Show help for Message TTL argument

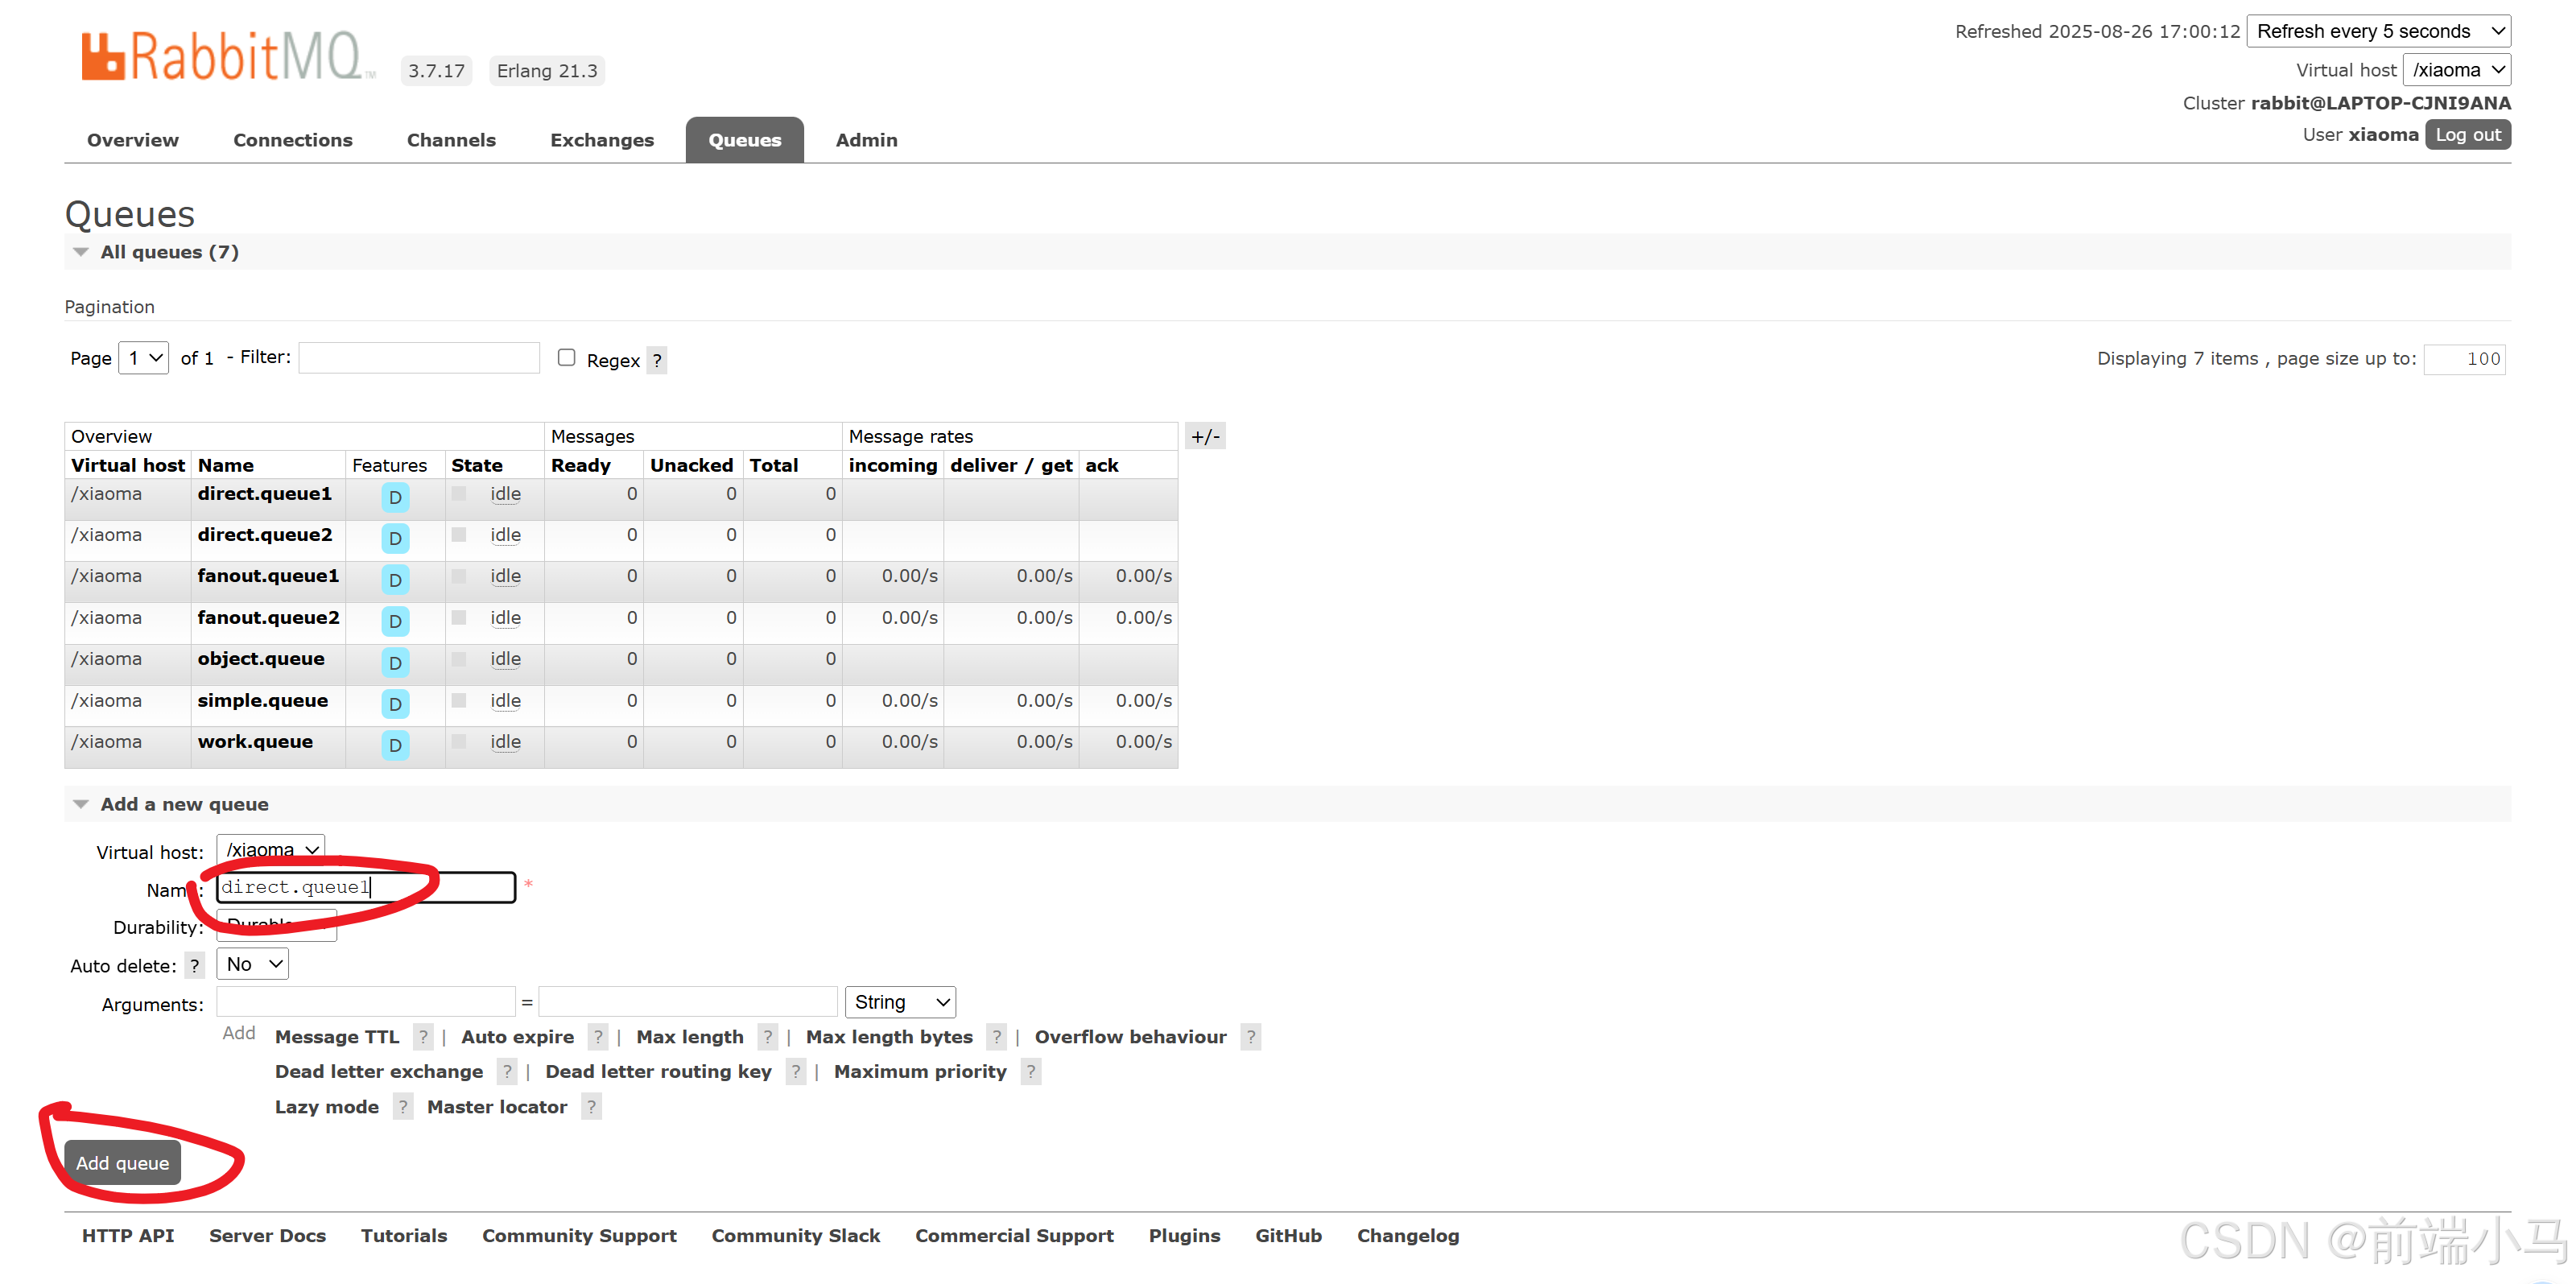point(423,1037)
